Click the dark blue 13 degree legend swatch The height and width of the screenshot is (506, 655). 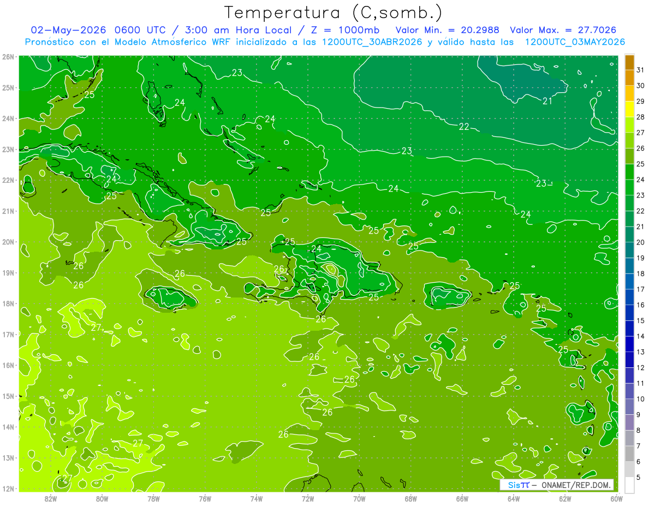tap(629, 344)
